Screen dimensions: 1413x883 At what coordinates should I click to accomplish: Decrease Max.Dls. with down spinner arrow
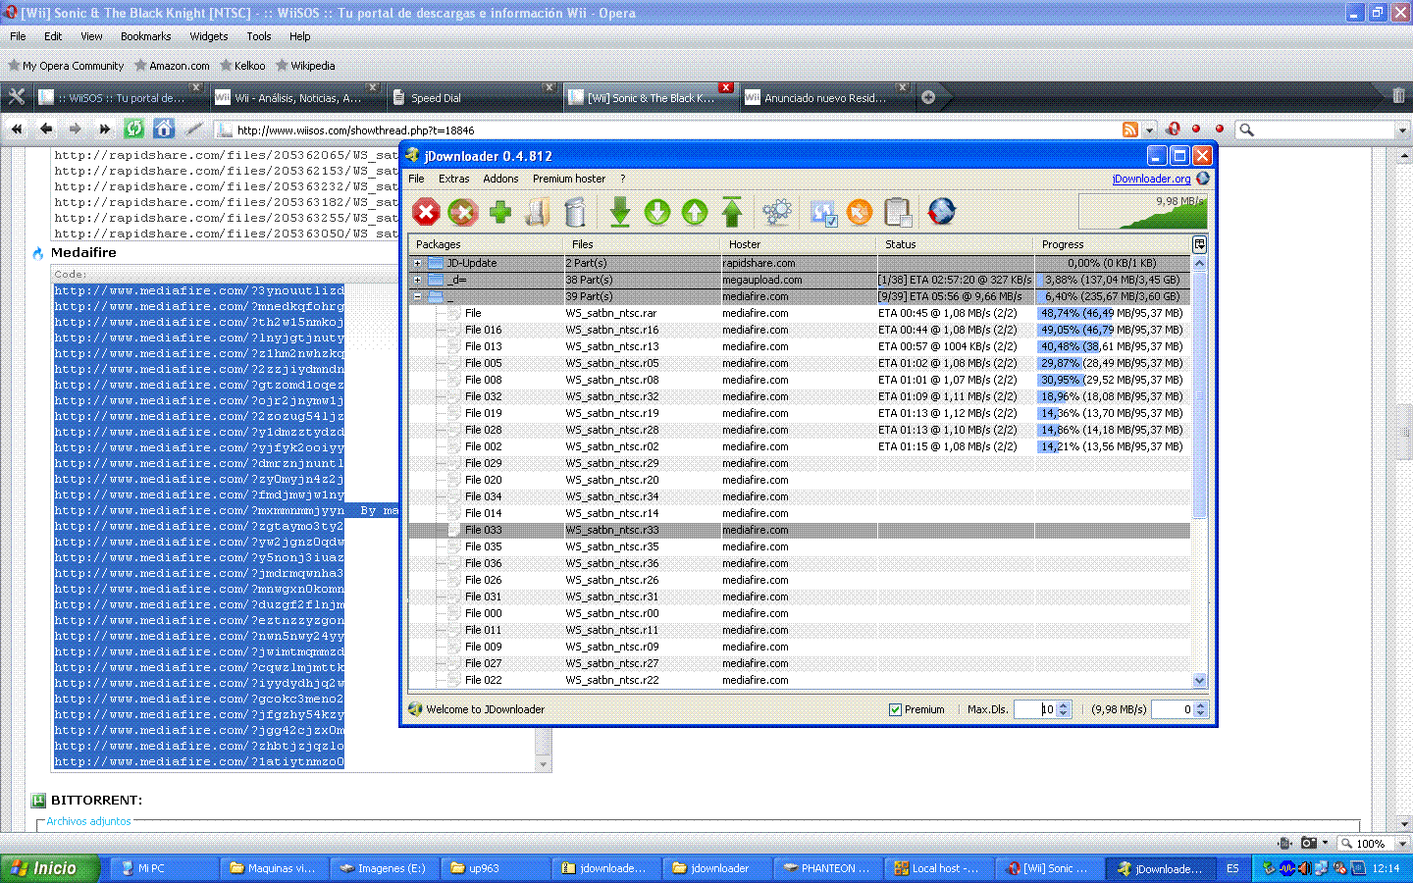[1064, 713]
